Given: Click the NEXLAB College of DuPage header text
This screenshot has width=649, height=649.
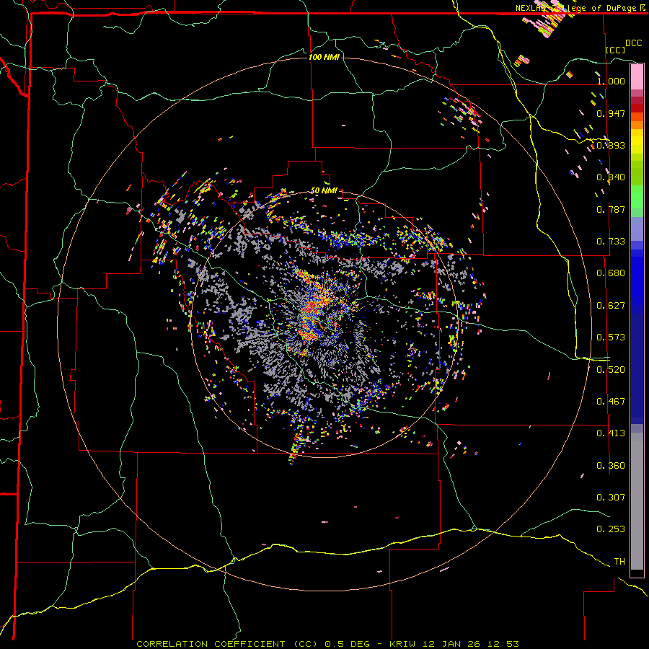Looking at the screenshot, I should click(x=581, y=8).
